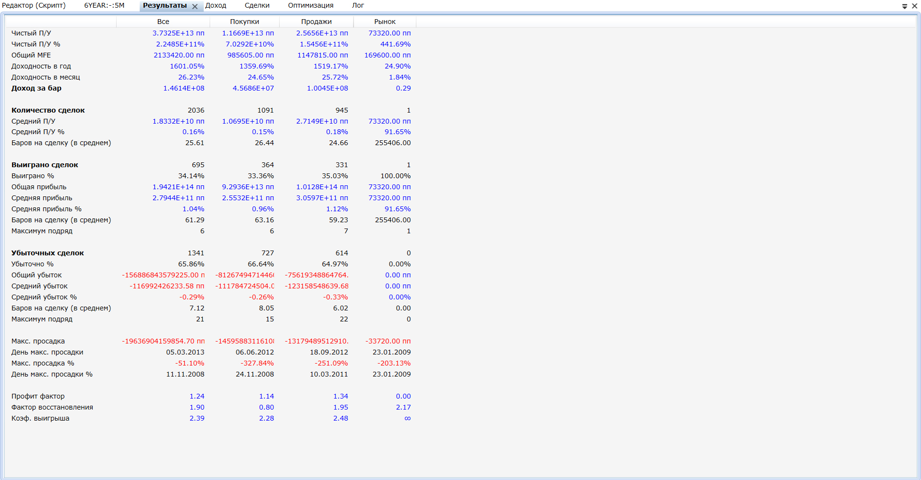
Task: Click the Средний П/У % label
Action: (38, 132)
